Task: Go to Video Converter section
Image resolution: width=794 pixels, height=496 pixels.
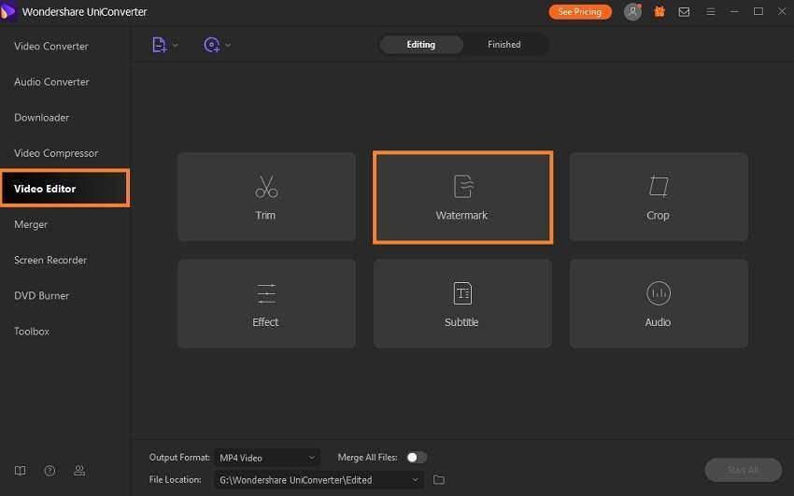Action: coord(51,46)
